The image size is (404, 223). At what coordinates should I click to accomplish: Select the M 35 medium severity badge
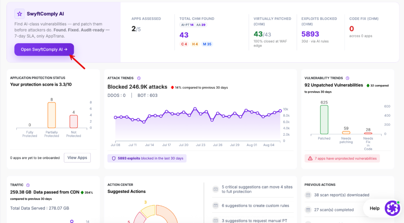(207, 44)
